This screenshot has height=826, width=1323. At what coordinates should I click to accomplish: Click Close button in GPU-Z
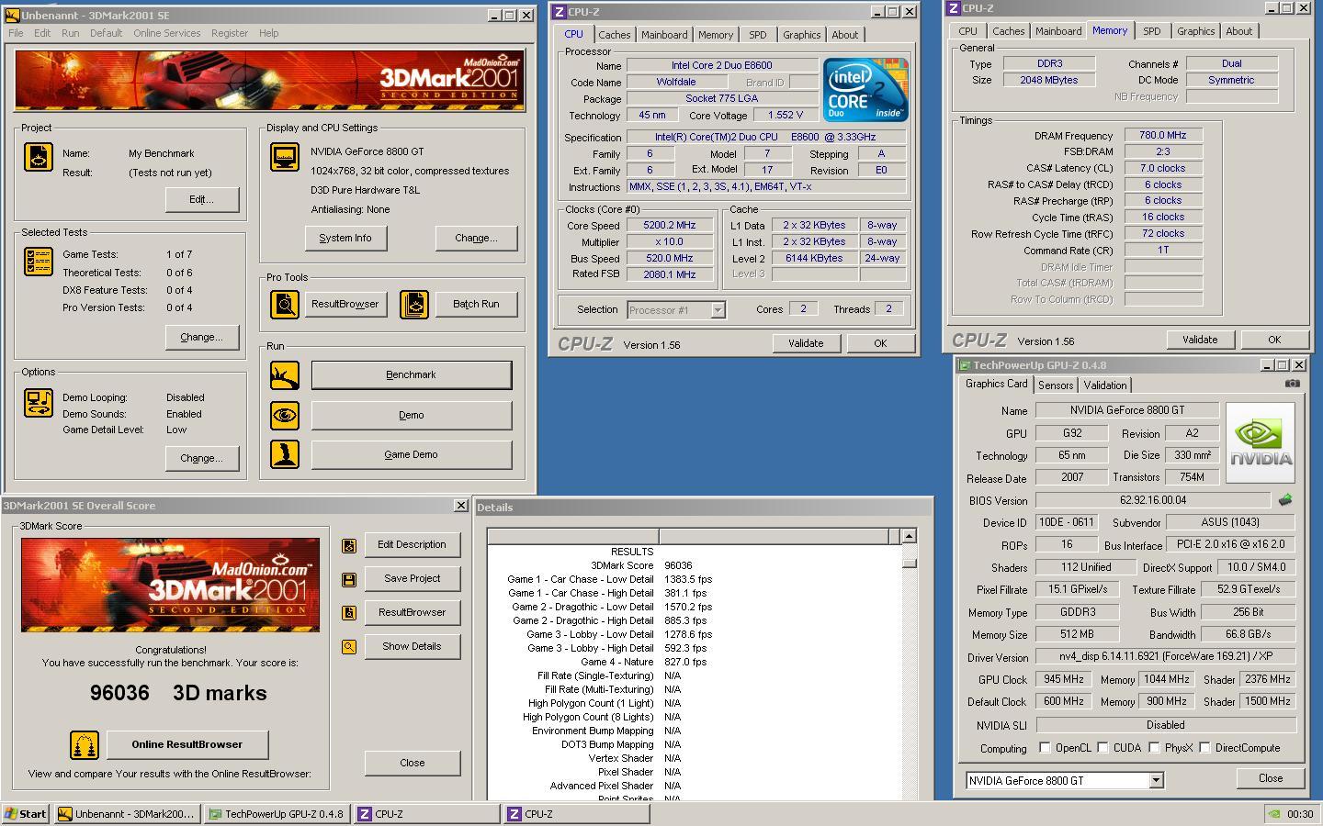click(1271, 778)
